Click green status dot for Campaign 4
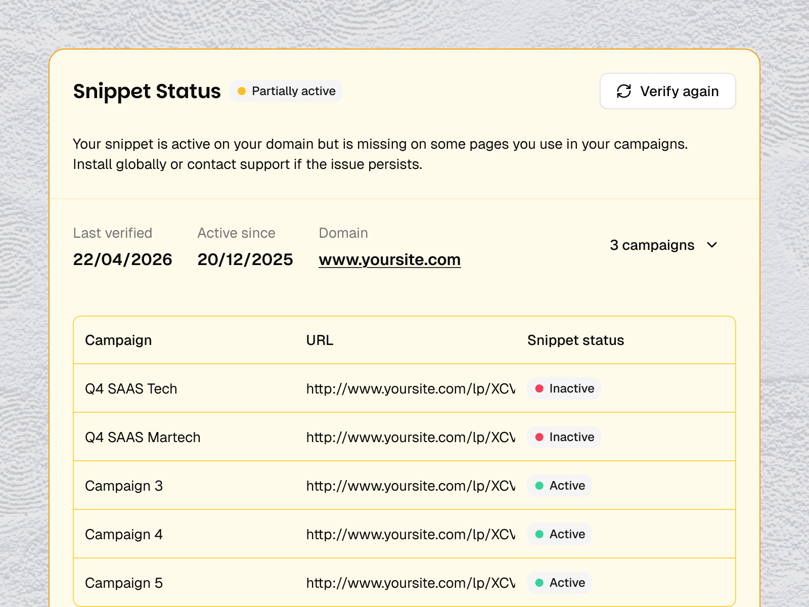 [x=540, y=534]
